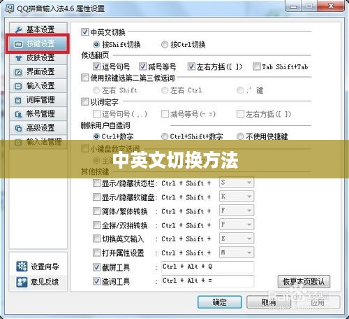Open 帐号管理 tab

coord(38,114)
